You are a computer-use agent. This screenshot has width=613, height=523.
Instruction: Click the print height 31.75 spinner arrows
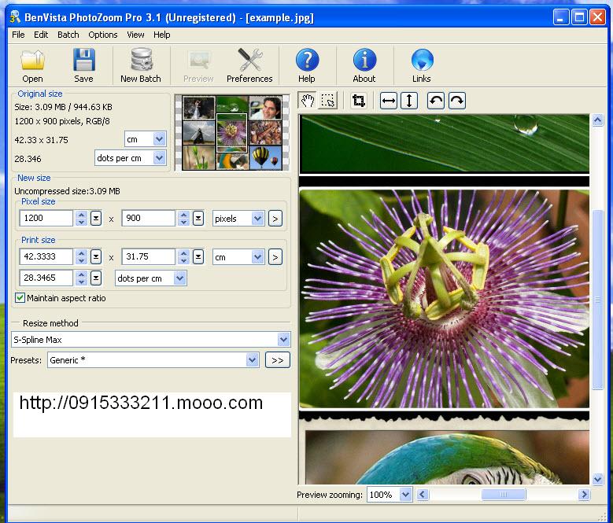pyautogui.click(x=184, y=256)
